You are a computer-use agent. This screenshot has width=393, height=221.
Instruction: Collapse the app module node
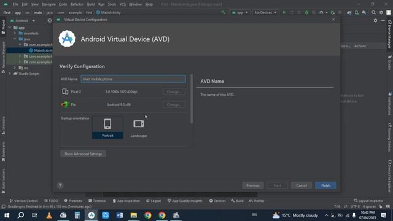(x=10, y=28)
